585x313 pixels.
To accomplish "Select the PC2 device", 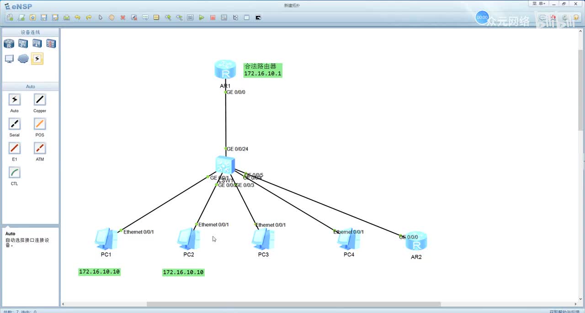I will click(x=189, y=239).
